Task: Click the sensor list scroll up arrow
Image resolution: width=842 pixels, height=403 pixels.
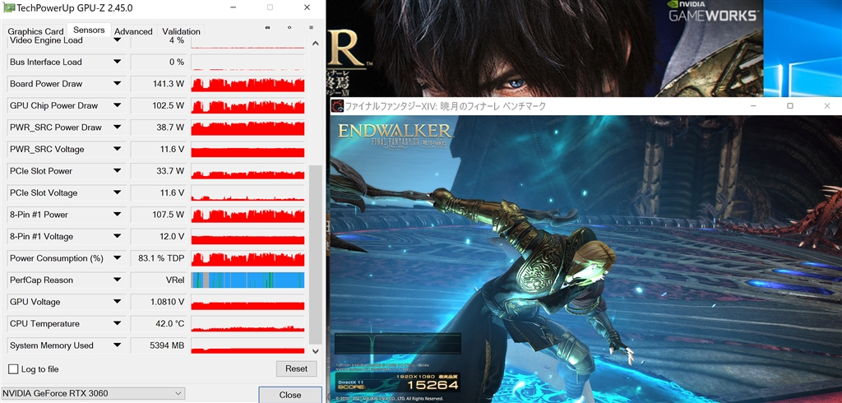Action: (x=315, y=44)
